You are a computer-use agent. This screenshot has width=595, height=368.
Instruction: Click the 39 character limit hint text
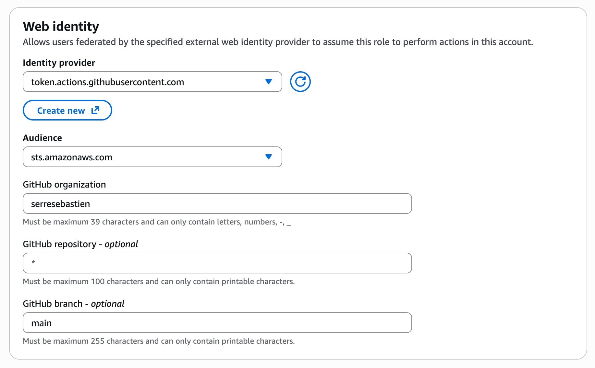(x=157, y=222)
